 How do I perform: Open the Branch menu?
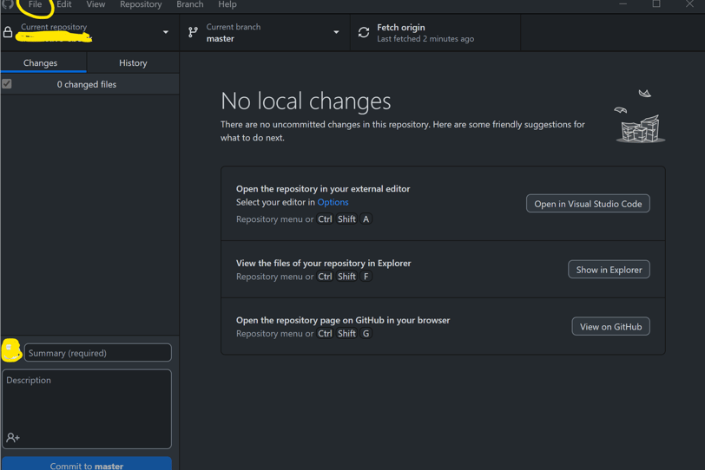[x=190, y=4]
